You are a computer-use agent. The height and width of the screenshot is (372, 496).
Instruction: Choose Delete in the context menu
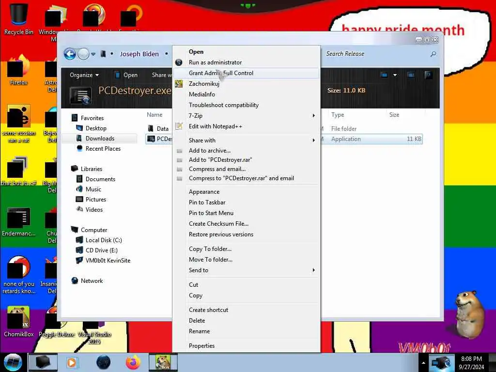point(247,321)
